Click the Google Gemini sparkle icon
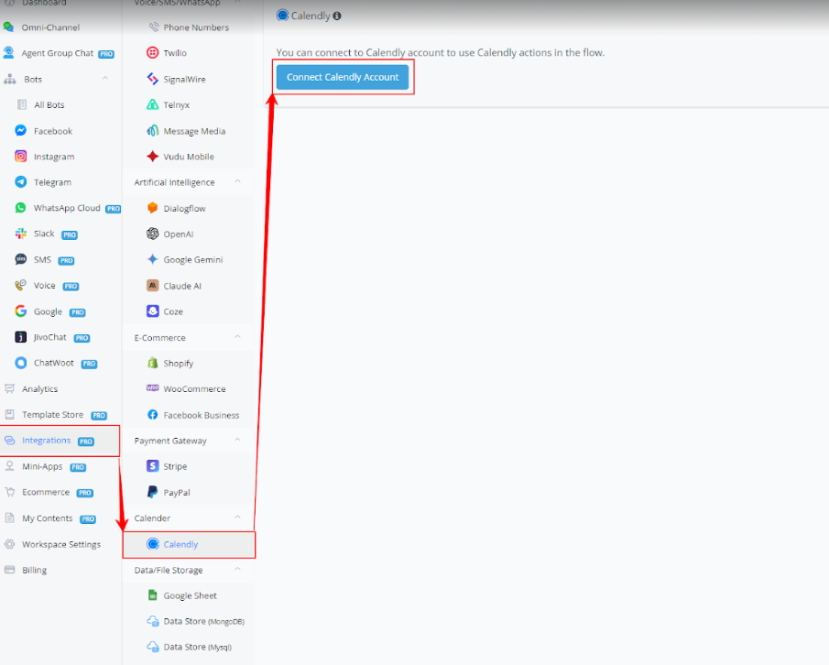Screen dimensions: 829x665 click(153, 260)
